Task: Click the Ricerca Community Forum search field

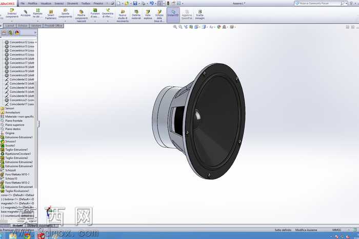Action: tap(320, 4)
